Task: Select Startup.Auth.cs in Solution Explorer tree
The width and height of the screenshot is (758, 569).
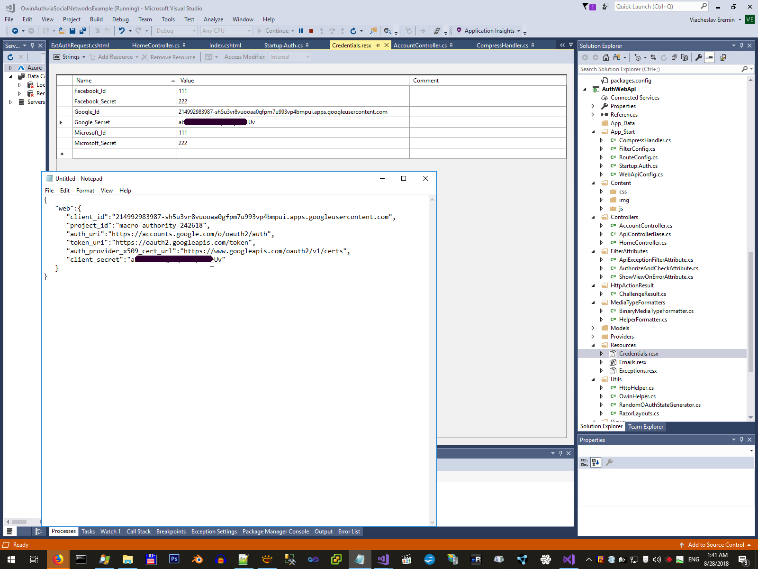Action: tap(638, 166)
